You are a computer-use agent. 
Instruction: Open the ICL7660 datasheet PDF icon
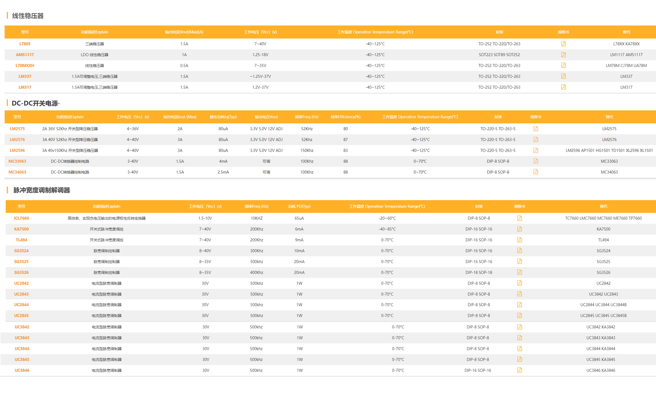pyautogui.click(x=519, y=218)
